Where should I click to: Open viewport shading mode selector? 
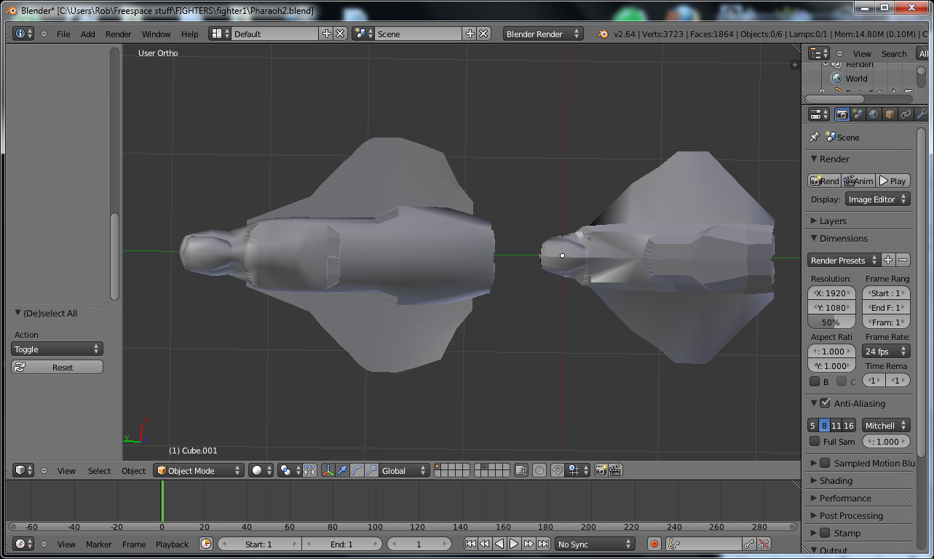tap(261, 471)
